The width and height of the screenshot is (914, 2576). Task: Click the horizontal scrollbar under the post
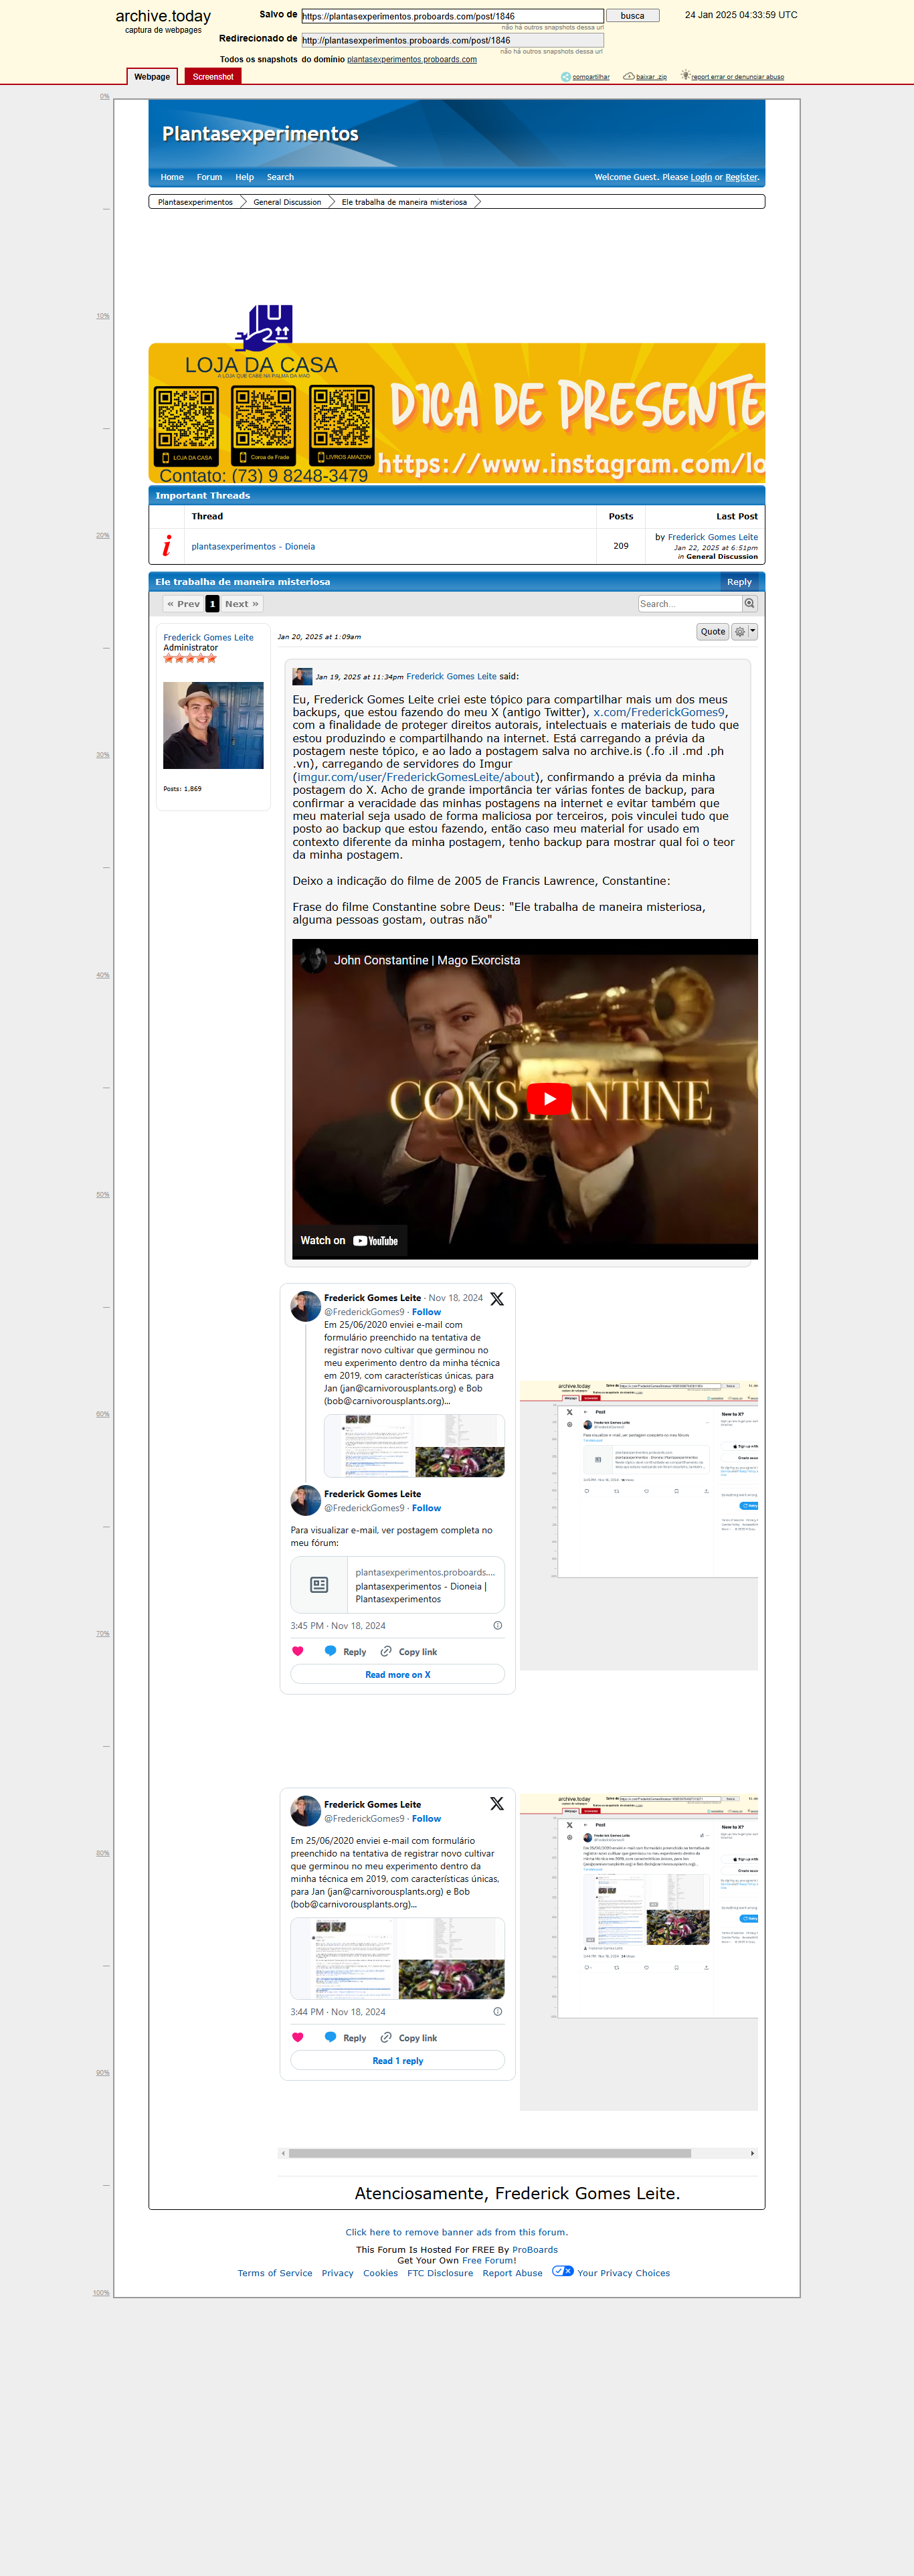490,2153
